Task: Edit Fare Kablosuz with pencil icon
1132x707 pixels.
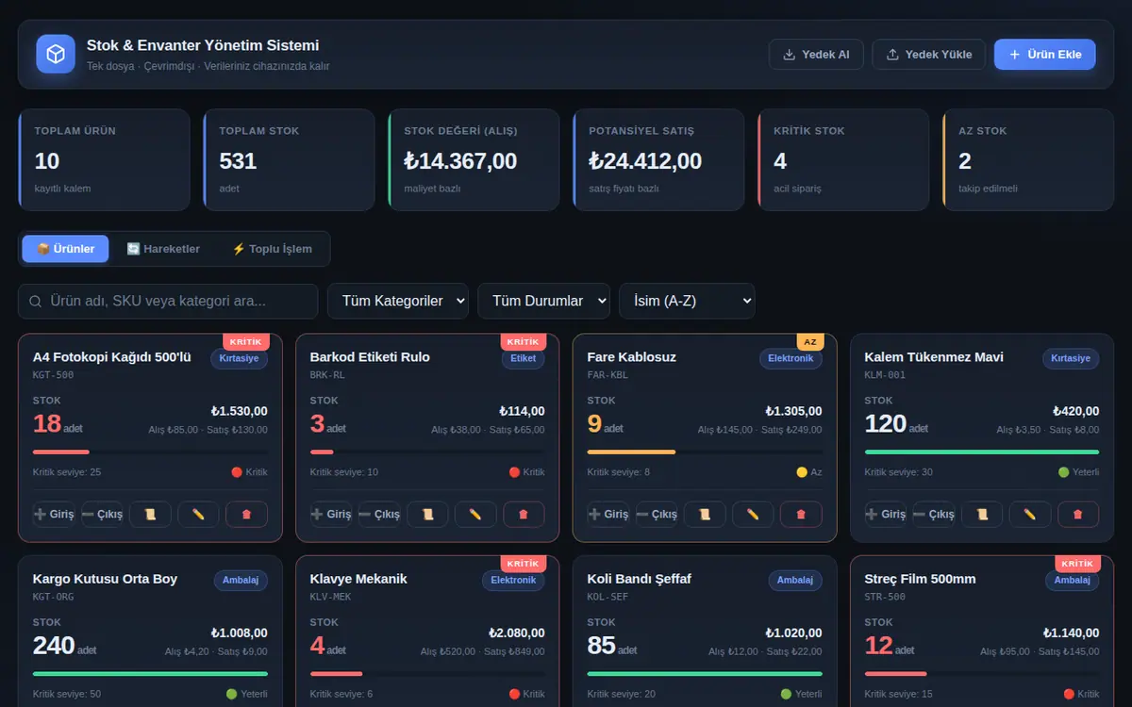Action: (x=753, y=514)
